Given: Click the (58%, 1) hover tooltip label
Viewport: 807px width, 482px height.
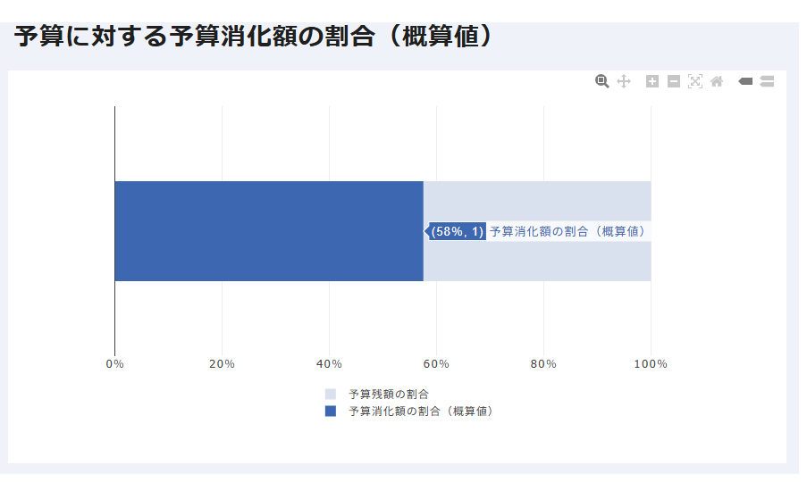Looking at the screenshot, I should pyautogui.click(x=457, y=231).
